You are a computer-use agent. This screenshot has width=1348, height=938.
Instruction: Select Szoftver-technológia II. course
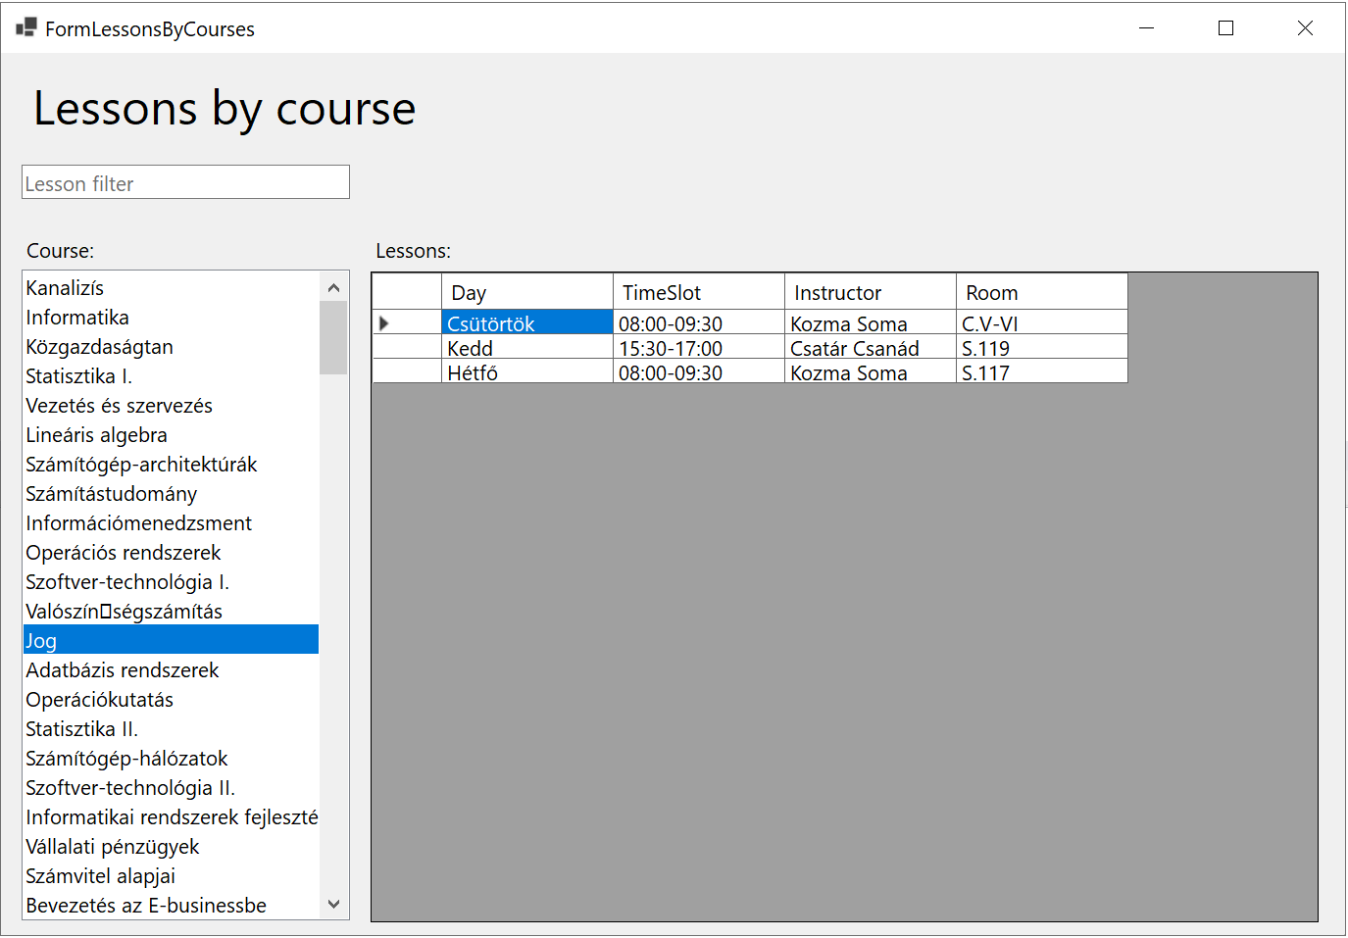point(172,787)
